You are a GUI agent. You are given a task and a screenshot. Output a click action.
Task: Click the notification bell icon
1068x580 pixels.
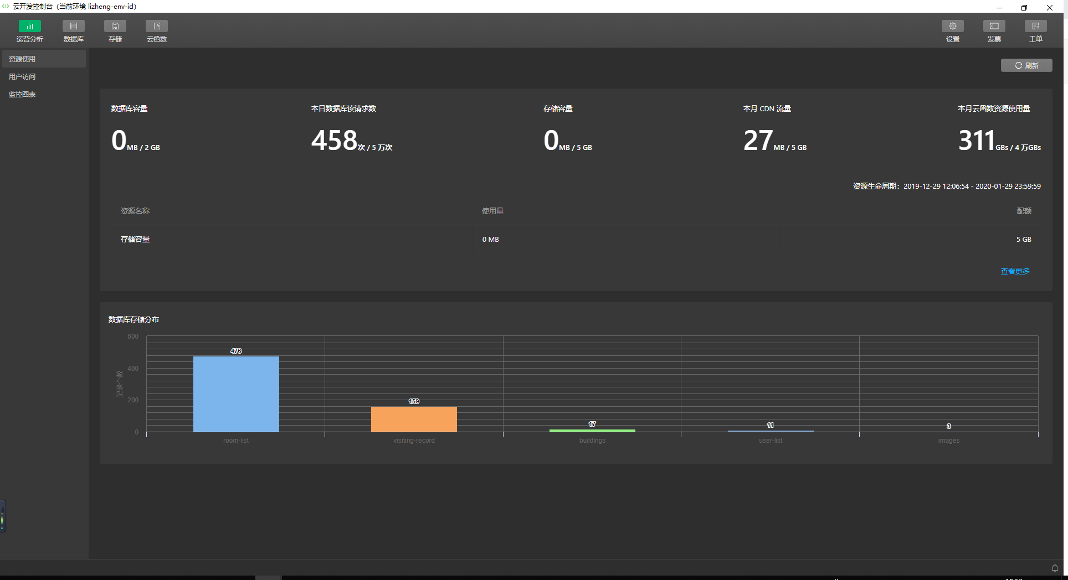(x=1055, y=568)
